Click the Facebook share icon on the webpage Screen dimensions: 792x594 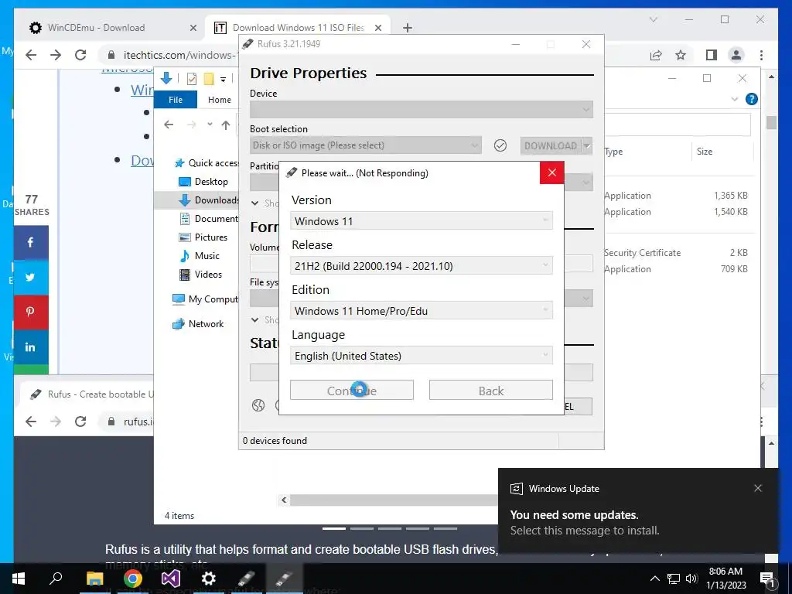31,242
